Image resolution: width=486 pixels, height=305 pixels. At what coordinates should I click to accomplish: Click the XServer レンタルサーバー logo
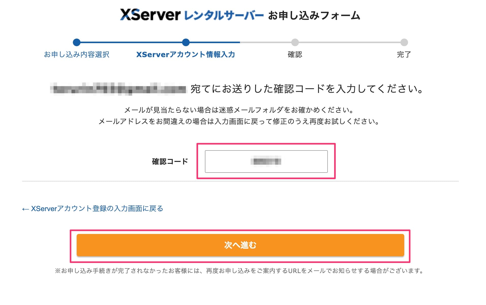(192, 15)
